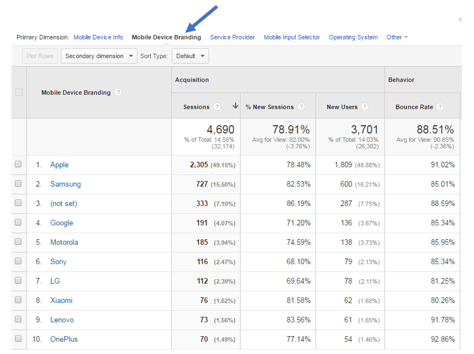Check the Lenovo row checkbox

[x=18, y=319]
